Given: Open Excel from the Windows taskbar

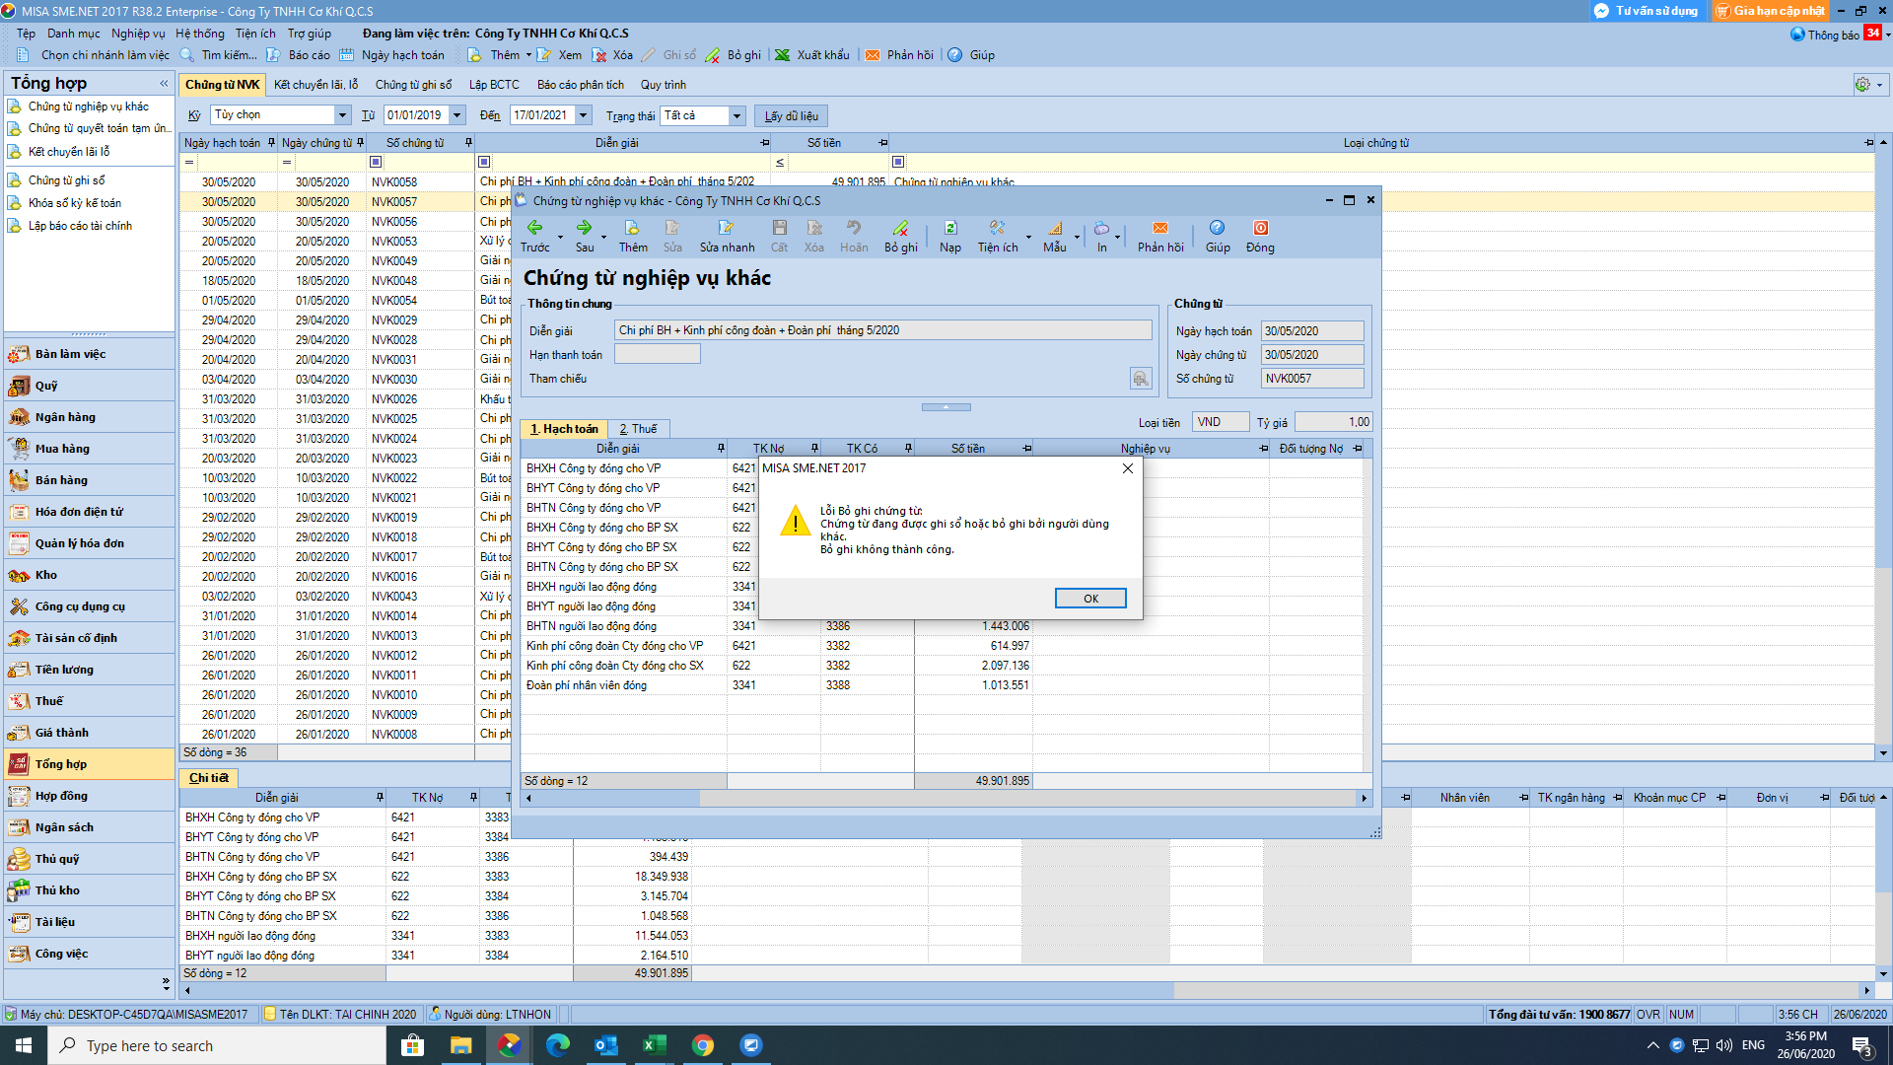Looking at the screenshot, I should 655,1045.
